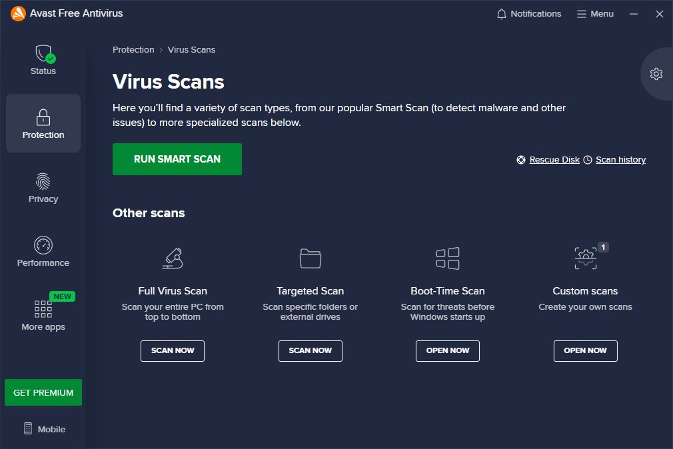Open the Privacy sidebar label
The width and height of the screenshot is (673, 449).
point(43,199)
